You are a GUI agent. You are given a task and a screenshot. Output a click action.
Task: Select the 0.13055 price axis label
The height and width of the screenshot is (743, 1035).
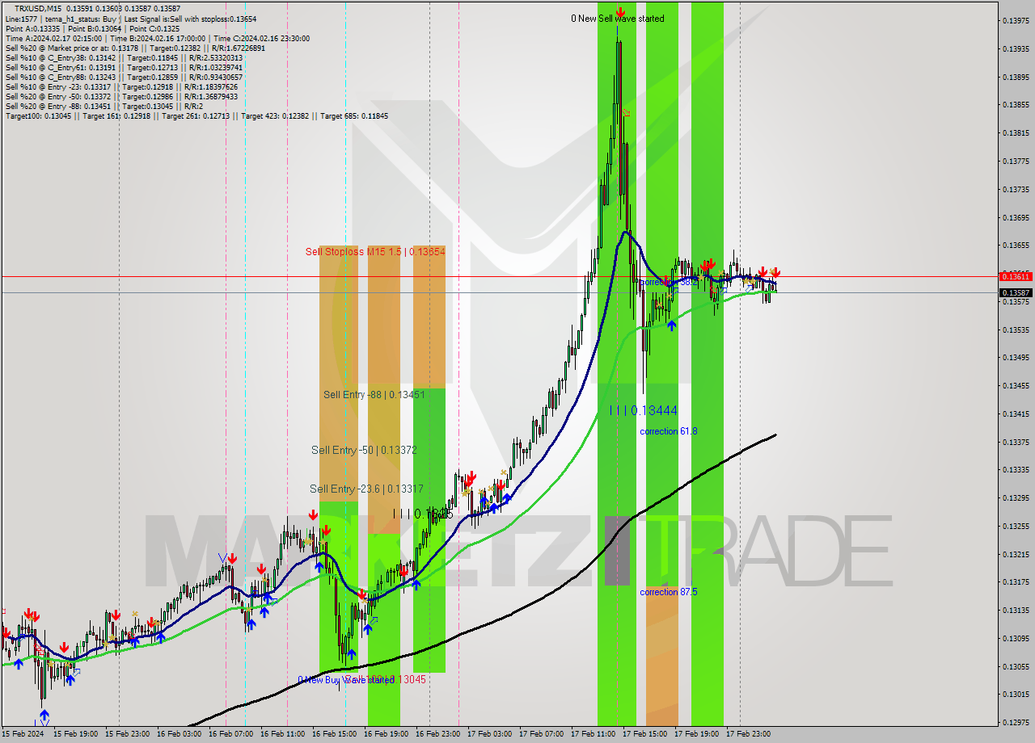click(1016, 666)
